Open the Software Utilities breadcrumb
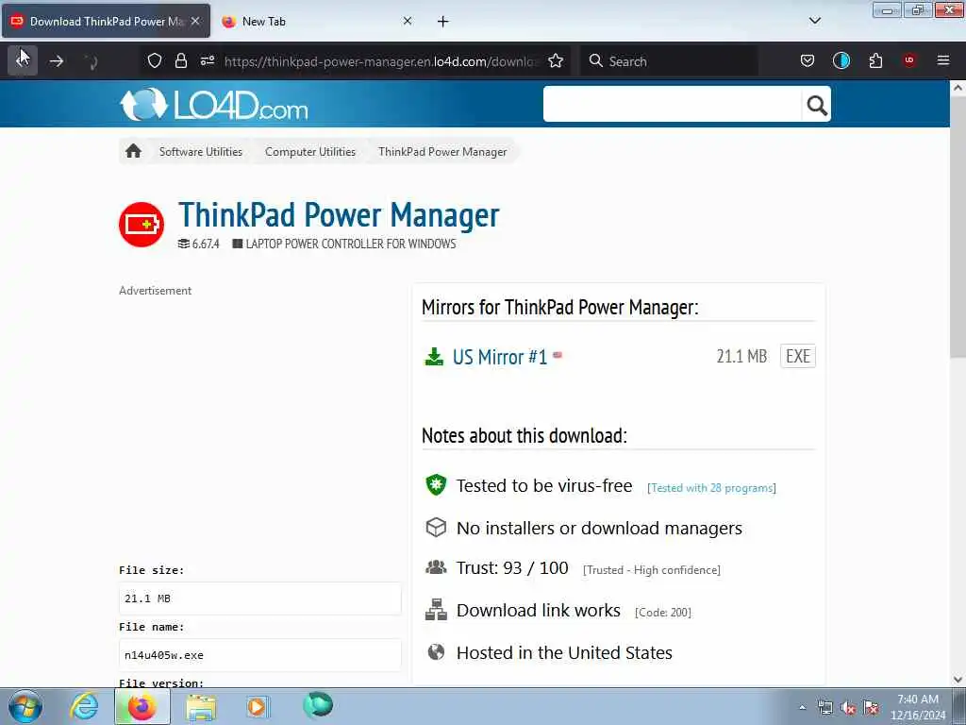 click(201, 152)
